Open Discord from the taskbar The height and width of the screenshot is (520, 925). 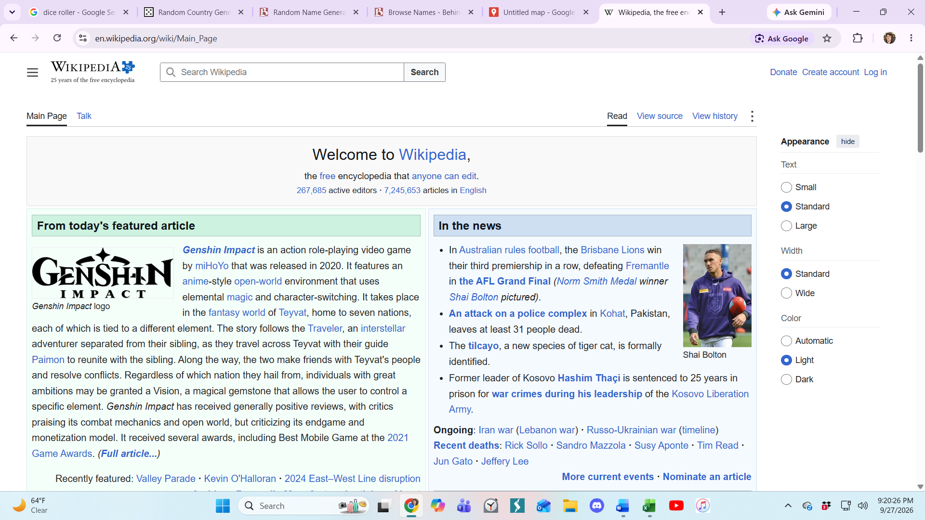point(596,506)
